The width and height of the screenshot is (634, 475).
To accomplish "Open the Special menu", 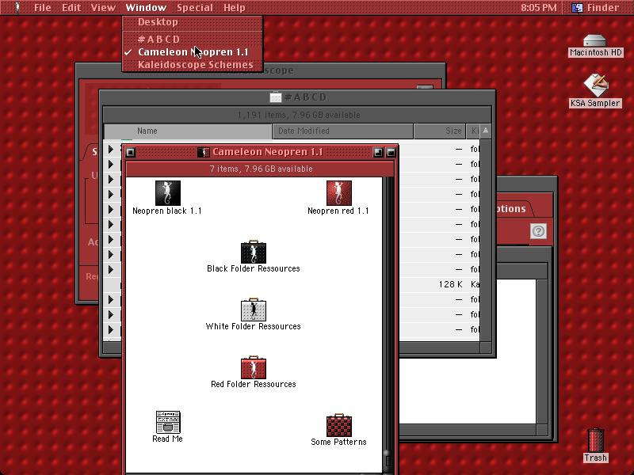I will [195, 8].
